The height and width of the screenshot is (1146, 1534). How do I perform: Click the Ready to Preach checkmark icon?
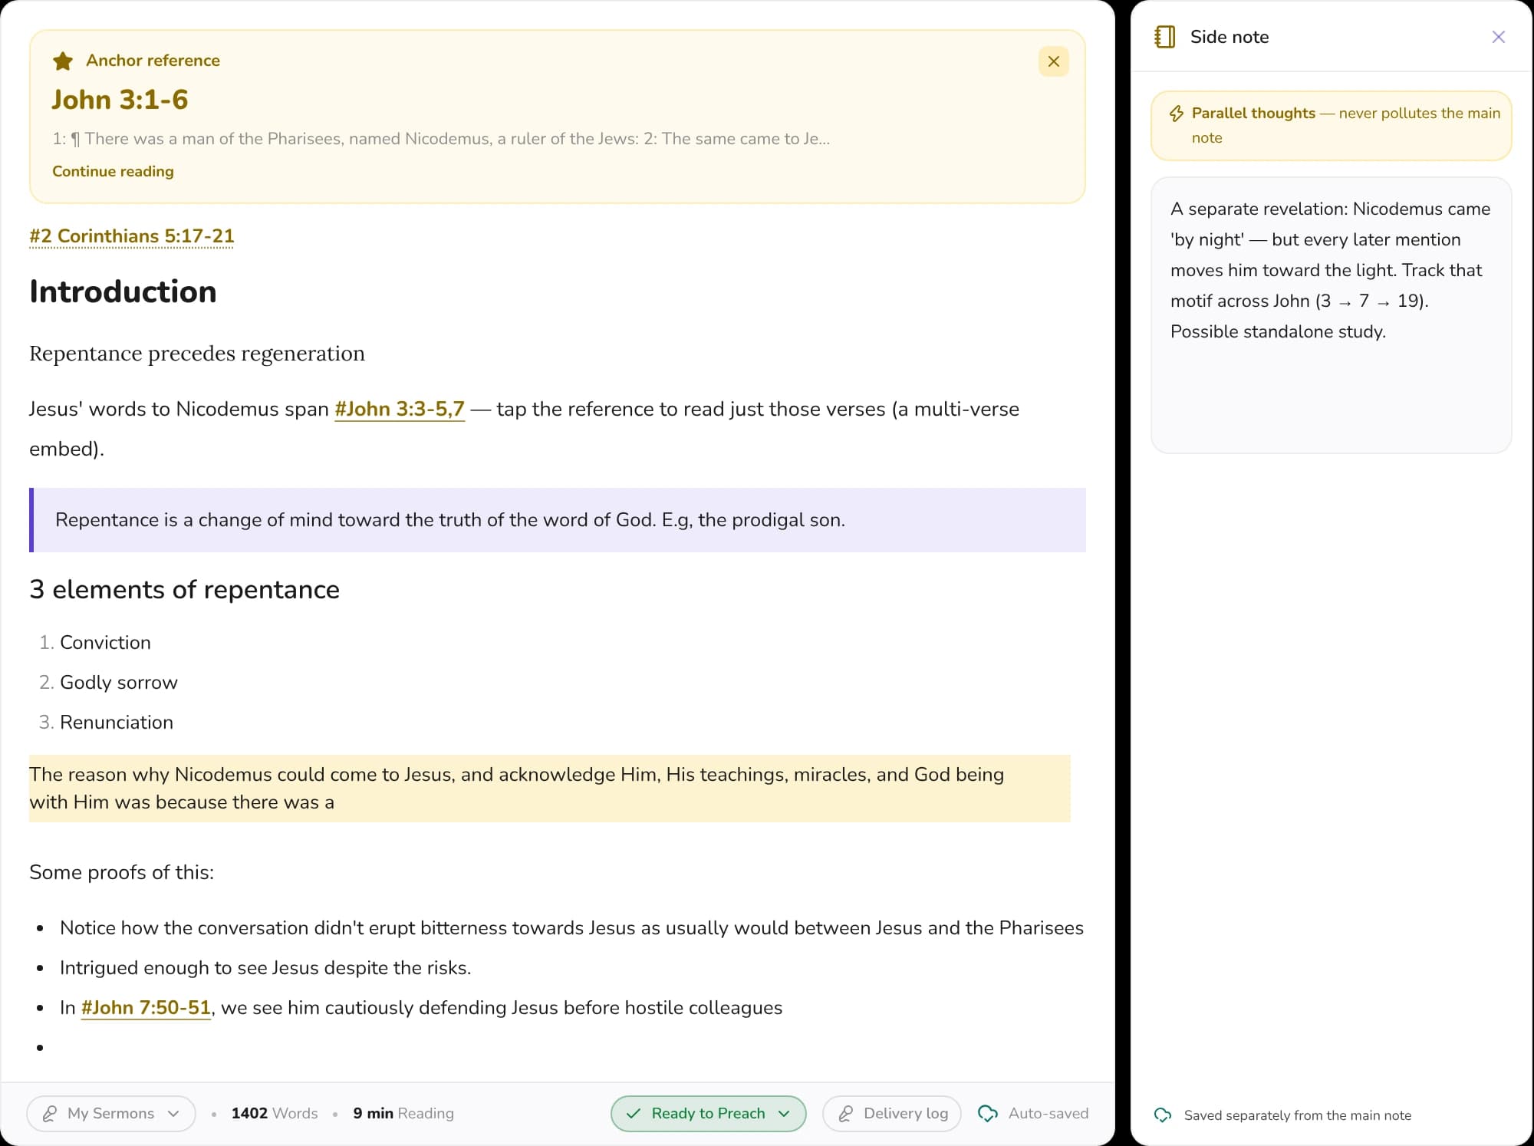634,1113
